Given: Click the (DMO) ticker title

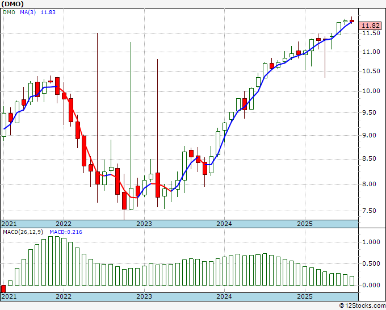Looking at the screenshot, I should [12, 4].
